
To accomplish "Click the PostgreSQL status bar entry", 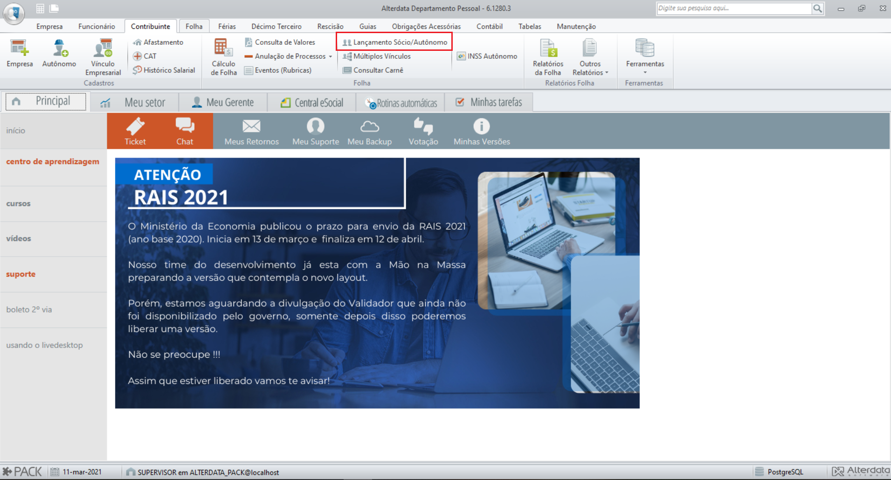I will pyautogui.click(x=779, y=472).
